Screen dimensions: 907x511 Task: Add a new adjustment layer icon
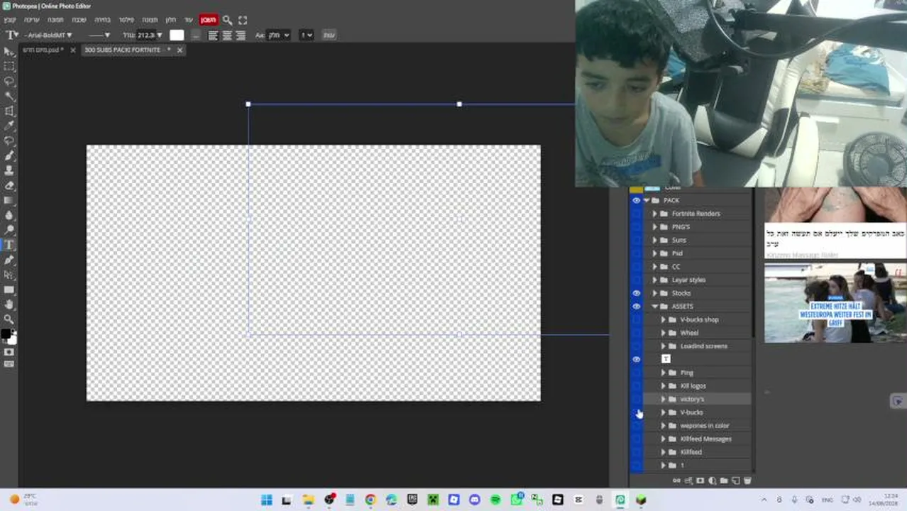coord(712,480)
